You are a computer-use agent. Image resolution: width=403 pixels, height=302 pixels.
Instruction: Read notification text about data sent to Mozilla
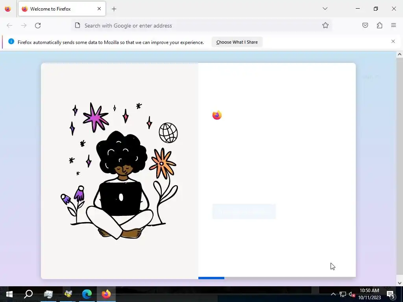pyautogui.click(x=111, y=42)
